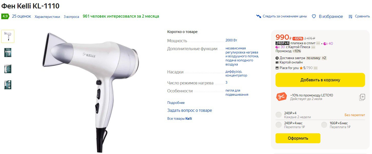Click the heart favorites icon
The height and width of the screenshot is (154, 372).
tap(314, 16)
